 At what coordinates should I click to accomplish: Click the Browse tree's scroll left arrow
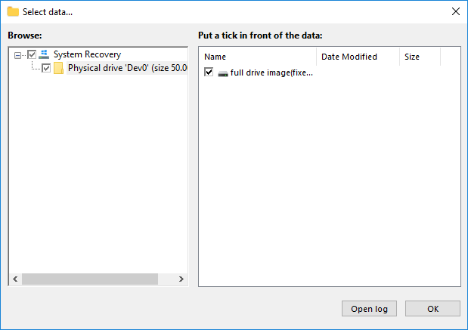coord(15,279)
